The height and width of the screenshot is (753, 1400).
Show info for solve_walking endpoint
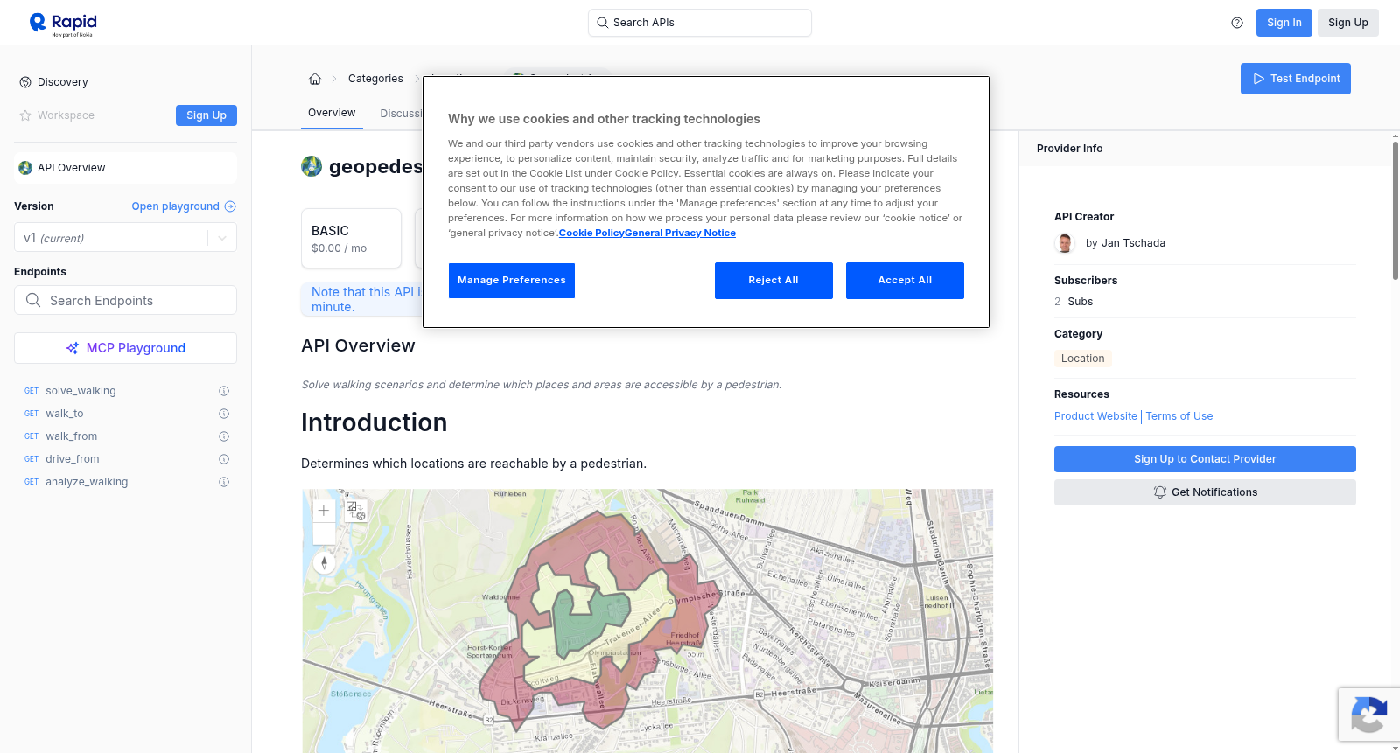click(224, 391)
